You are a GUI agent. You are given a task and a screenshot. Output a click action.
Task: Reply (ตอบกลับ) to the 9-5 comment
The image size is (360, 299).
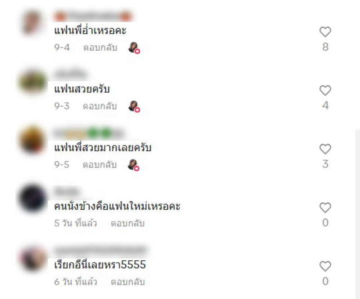[x=99, y=165]
